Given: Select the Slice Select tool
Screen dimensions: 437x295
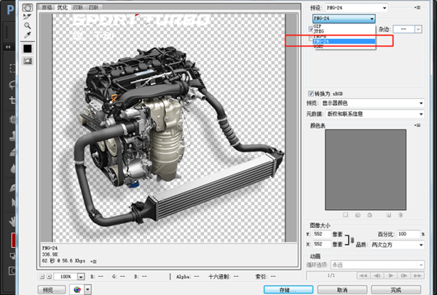Looking at the screenshot, I should coord(28,15).
